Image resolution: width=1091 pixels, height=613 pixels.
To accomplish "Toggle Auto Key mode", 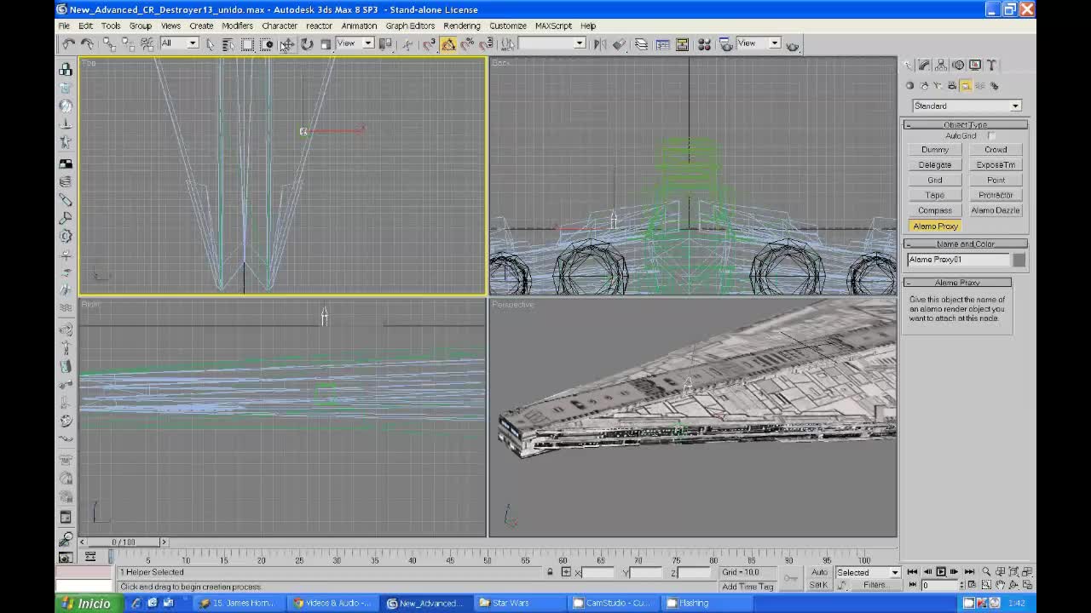I will 819,572.
